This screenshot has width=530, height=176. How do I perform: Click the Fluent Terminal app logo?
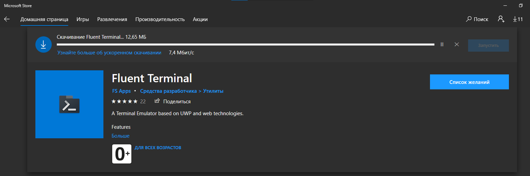pyautogui.click(x=69, y=104)
